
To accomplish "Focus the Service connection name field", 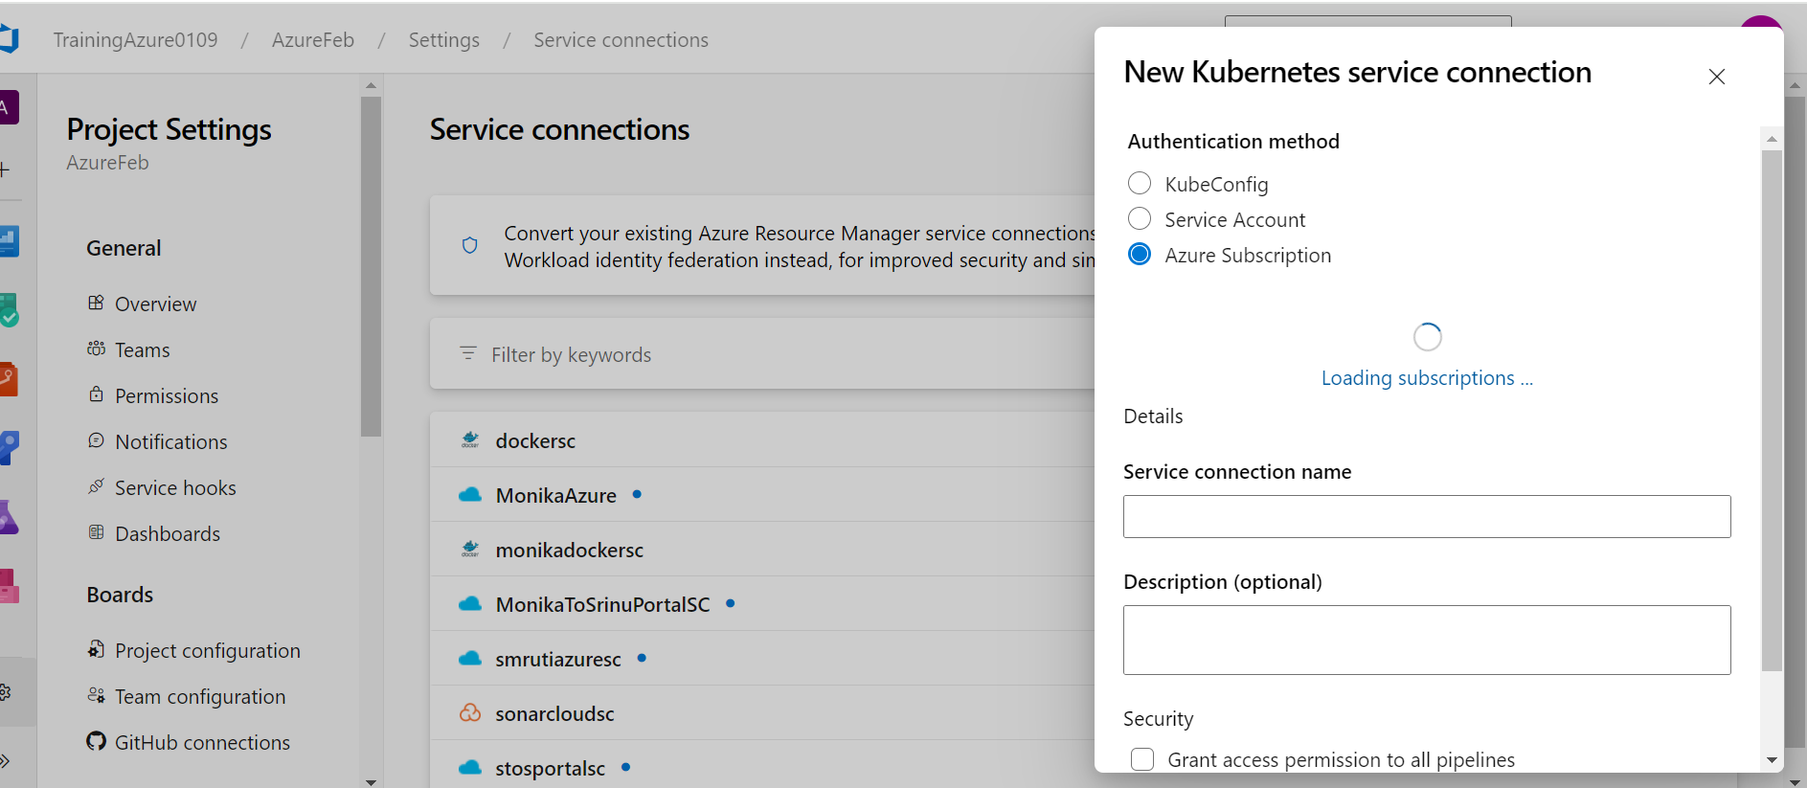I will 1427,516.
